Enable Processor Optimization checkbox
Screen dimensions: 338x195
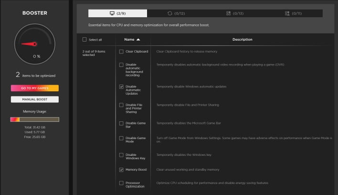point(121,183)
